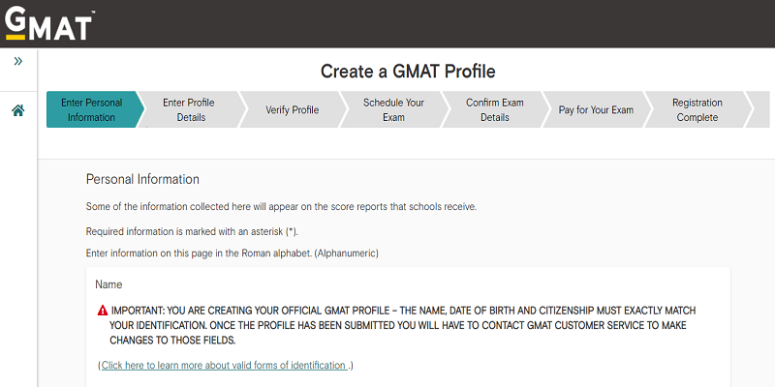This screenshot has height=387, width=775.
Task: Open valid forms of identification link
Action: click(224, 365)
